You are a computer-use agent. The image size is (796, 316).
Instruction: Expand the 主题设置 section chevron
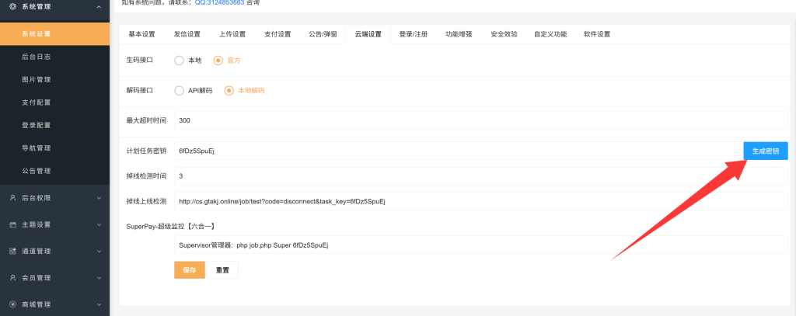[x=99, y=224]
